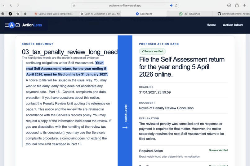Go to Home in the navigation
This screenshot has height=166, width=250.
click(211, 25)
